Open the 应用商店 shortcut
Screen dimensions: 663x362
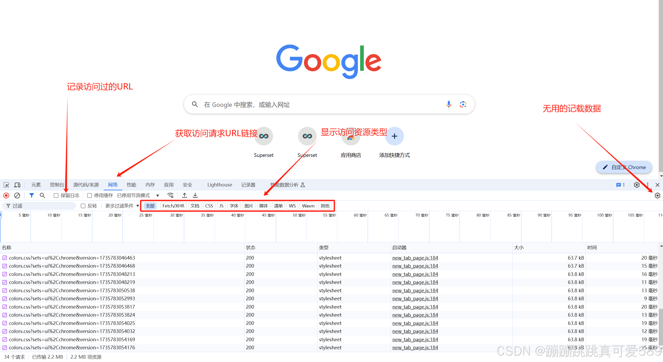tap(351, 143)
